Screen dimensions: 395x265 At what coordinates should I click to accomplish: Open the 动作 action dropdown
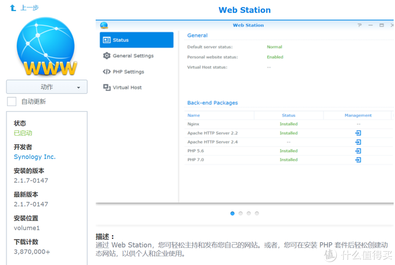coord(47,87)
